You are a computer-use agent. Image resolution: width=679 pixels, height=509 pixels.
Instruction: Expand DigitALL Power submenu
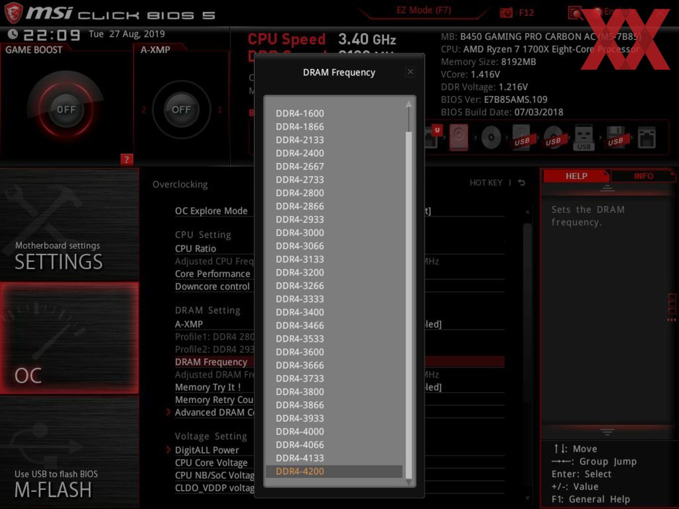207,450
